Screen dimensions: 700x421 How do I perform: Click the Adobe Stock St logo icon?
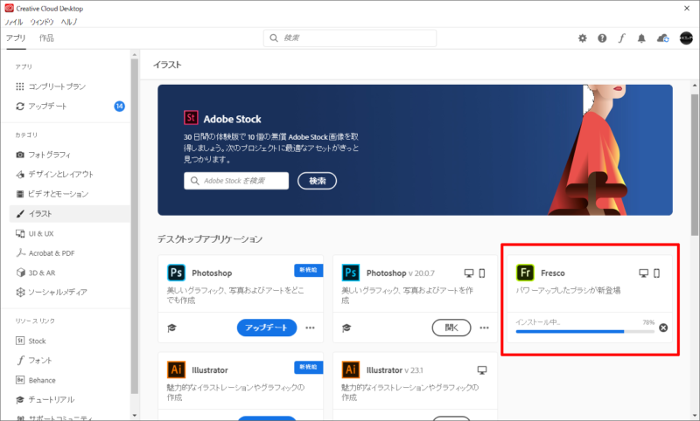point(191,118)
